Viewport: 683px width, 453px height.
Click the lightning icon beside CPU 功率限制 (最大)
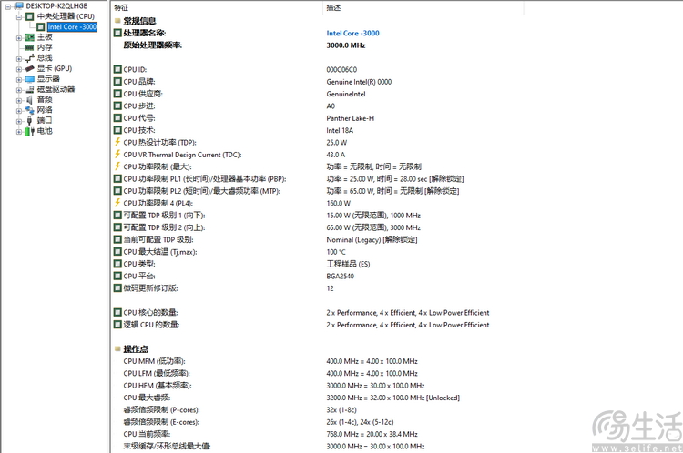pos(117,166)
